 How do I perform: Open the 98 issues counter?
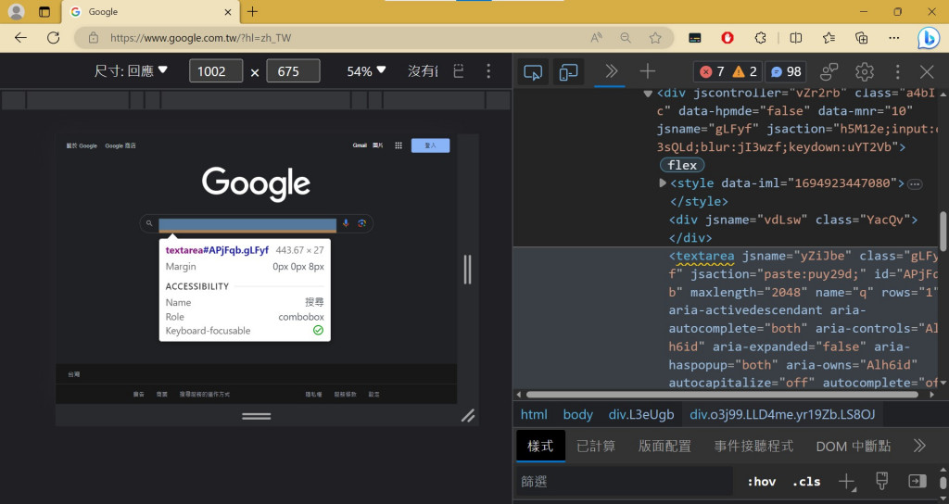click(x=786, y=72)
